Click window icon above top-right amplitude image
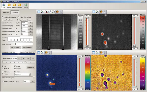147x92 pixels. [94, 12]
